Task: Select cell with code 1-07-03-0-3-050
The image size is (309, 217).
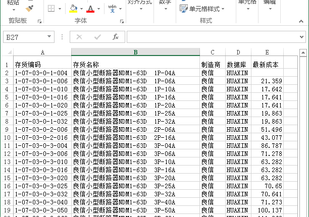Action: click(x=42, y=210)
